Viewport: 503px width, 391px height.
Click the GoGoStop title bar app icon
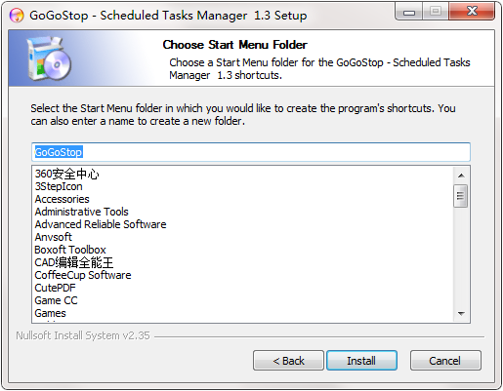(x=17, y=16)
